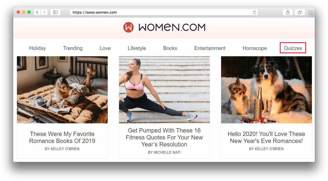Image resolution: width=328 pixels, height=181 pixels.
Task: Add a new tab with plus icon
Action: click(312, 14)
